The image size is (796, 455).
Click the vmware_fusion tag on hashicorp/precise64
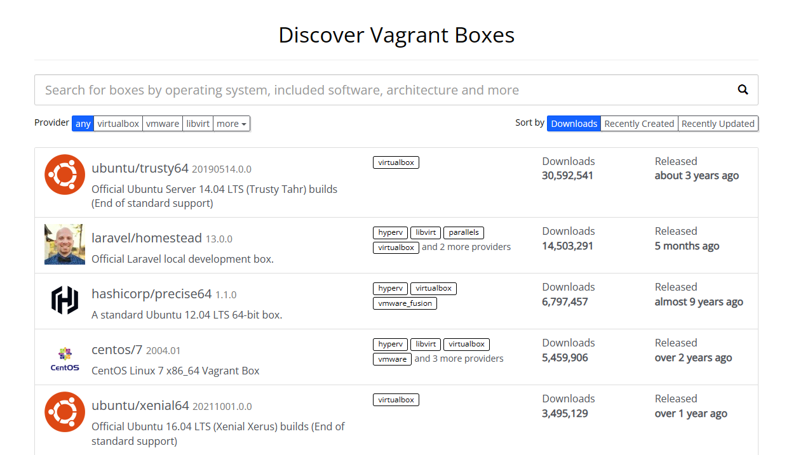pyautogui.click(x=405, y=303)
